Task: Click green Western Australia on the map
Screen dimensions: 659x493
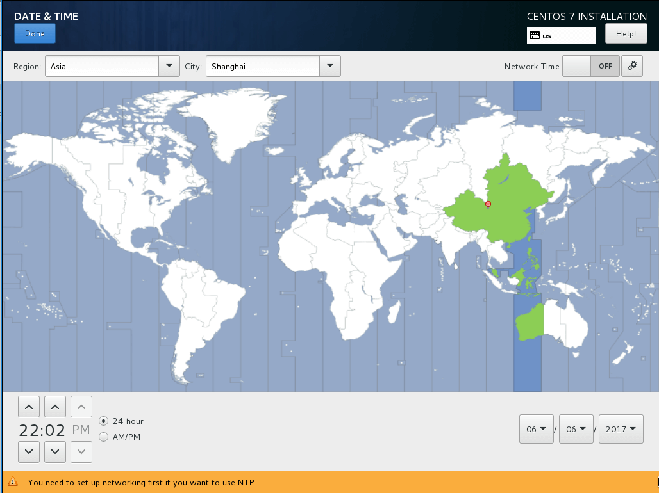Action: tap(530, 323)
